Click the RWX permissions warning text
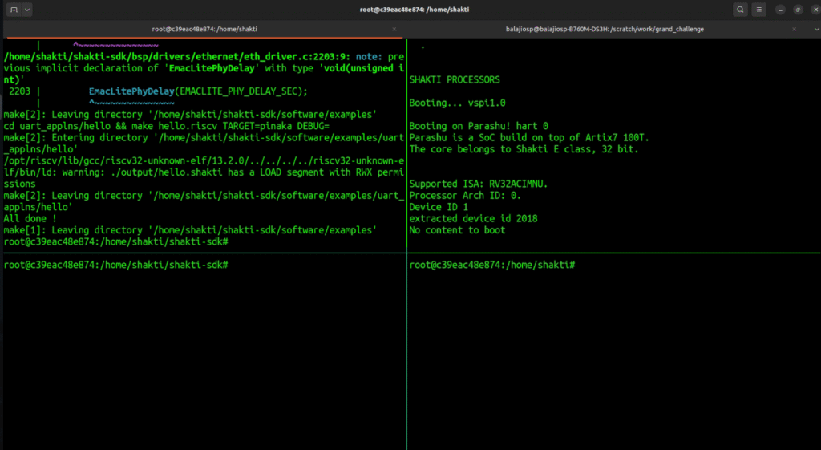The image size is (821, 450). [x=204, y=172]
